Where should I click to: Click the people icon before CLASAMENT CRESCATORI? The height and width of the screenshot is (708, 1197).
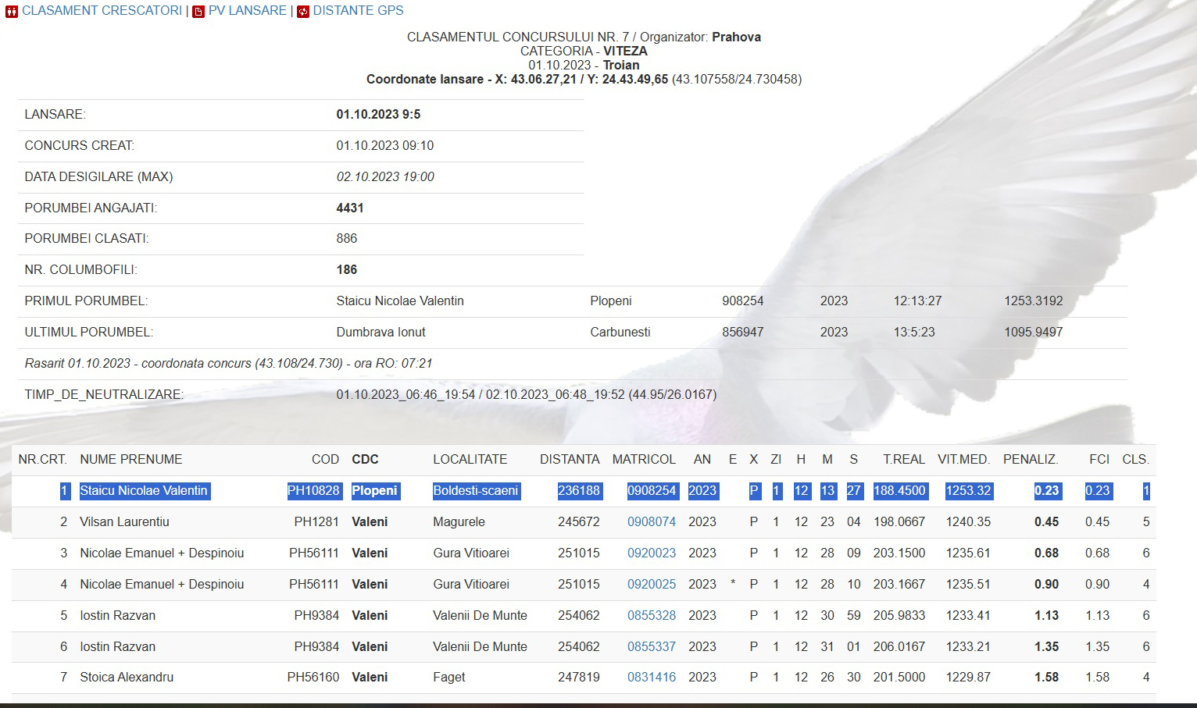11,12
